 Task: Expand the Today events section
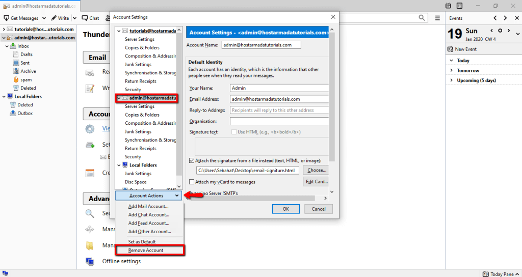(452, 61)
